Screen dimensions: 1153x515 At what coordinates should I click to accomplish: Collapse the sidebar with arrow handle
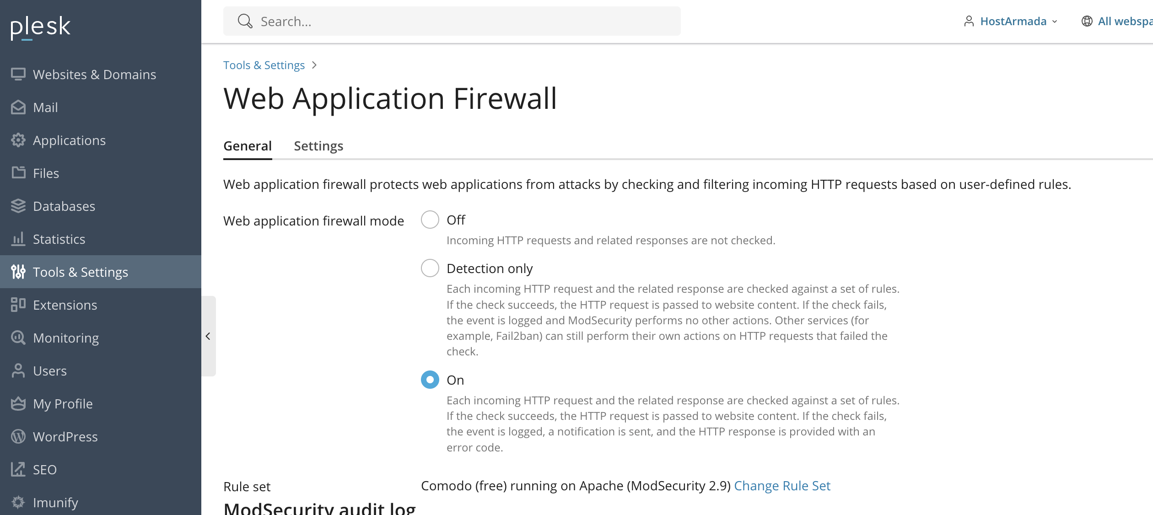pyautogui.click(x=208, y=336)
